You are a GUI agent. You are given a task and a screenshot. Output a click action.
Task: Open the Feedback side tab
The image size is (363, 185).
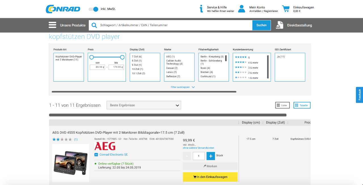(x=359, y=95)
